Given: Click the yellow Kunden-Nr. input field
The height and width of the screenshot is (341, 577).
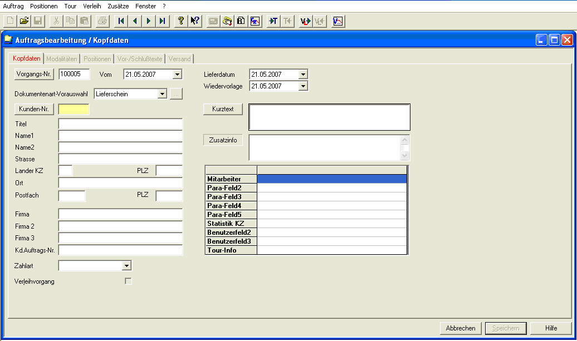Looking at the screenshot, I should 74,109.
